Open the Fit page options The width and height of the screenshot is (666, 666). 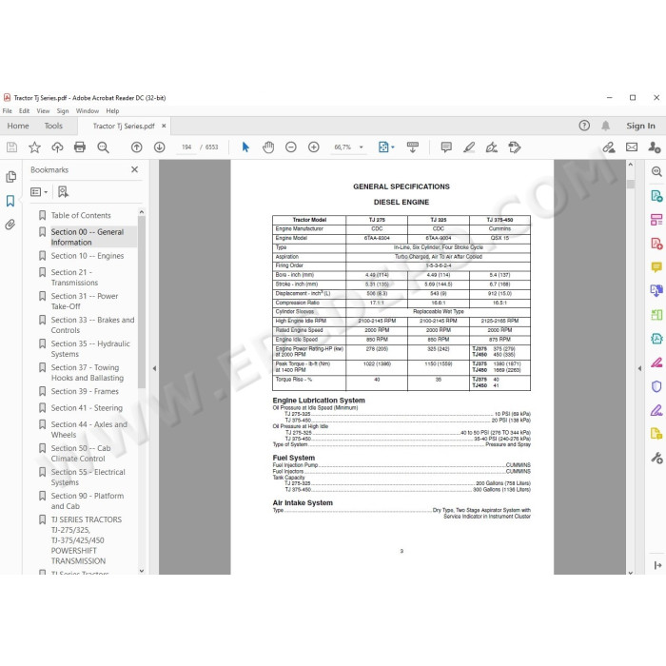click(x=386, y=147)
